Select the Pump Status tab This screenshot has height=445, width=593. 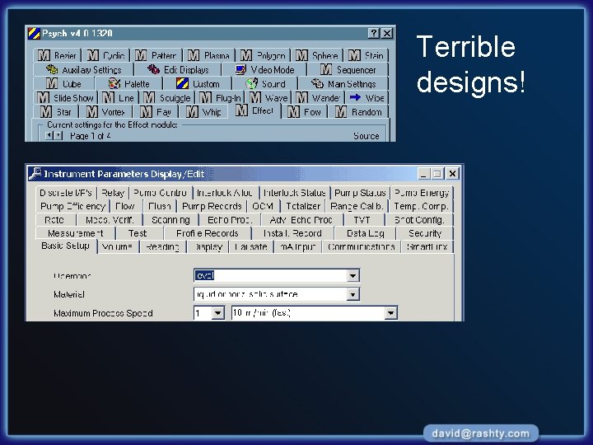coord(360,193)
